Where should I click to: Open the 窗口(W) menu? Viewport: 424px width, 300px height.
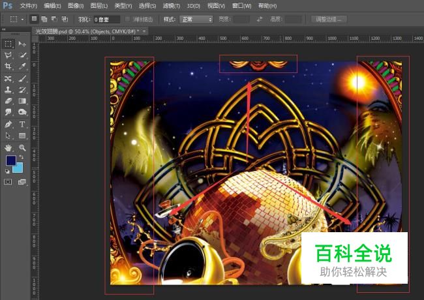coord(241,6)
